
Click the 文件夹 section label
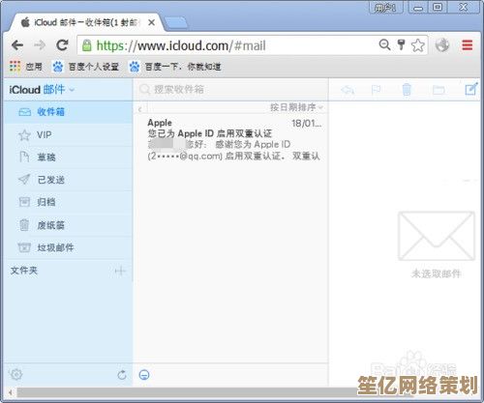tap(24, 271)
